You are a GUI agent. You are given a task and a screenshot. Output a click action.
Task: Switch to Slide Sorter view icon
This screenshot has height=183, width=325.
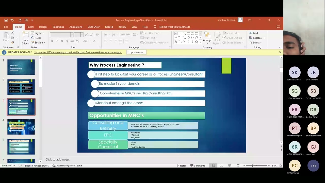(x=221, y=165)
